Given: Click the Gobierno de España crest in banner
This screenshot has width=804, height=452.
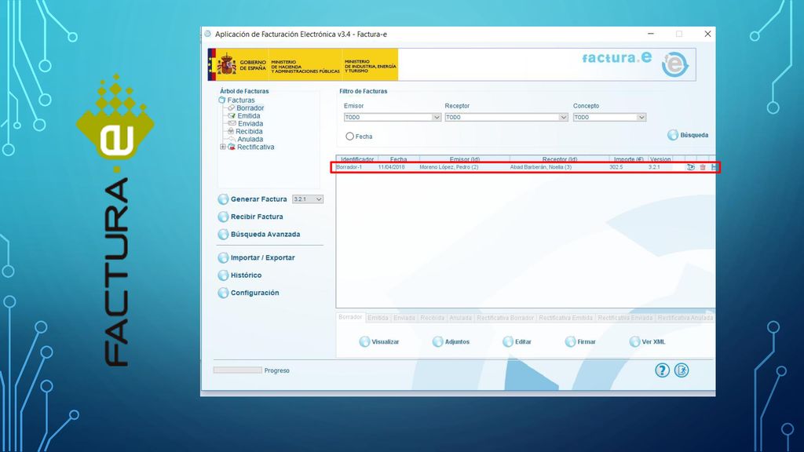Looking at the screenshot, I should click(226, 64).
